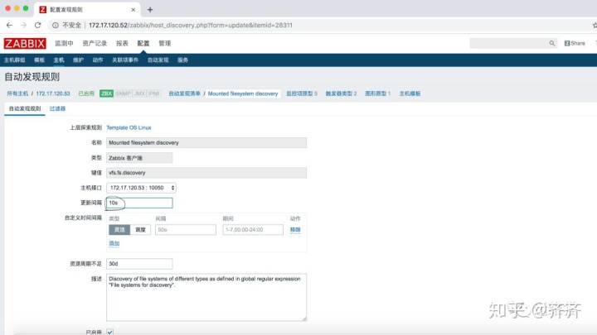The width and height of the screenshot is (597, 335).
Task: Select the 调度 interval type
Action: coord(140,230)
